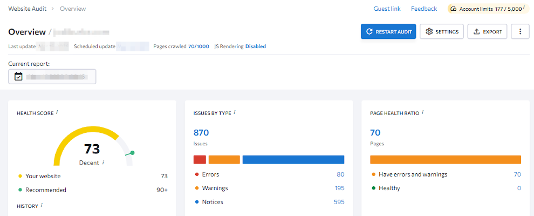Click the green recommended marker on gauge
The width and height of the screenshot is (534, 216).
coord(133,153)
